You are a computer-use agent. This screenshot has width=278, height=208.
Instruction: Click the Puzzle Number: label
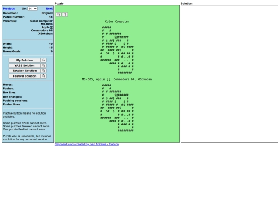pyautogui.click(x=14, y=17)
